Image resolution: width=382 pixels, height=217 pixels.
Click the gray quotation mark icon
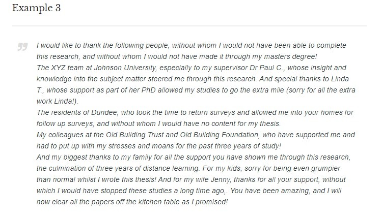click(x=22, y=46)
